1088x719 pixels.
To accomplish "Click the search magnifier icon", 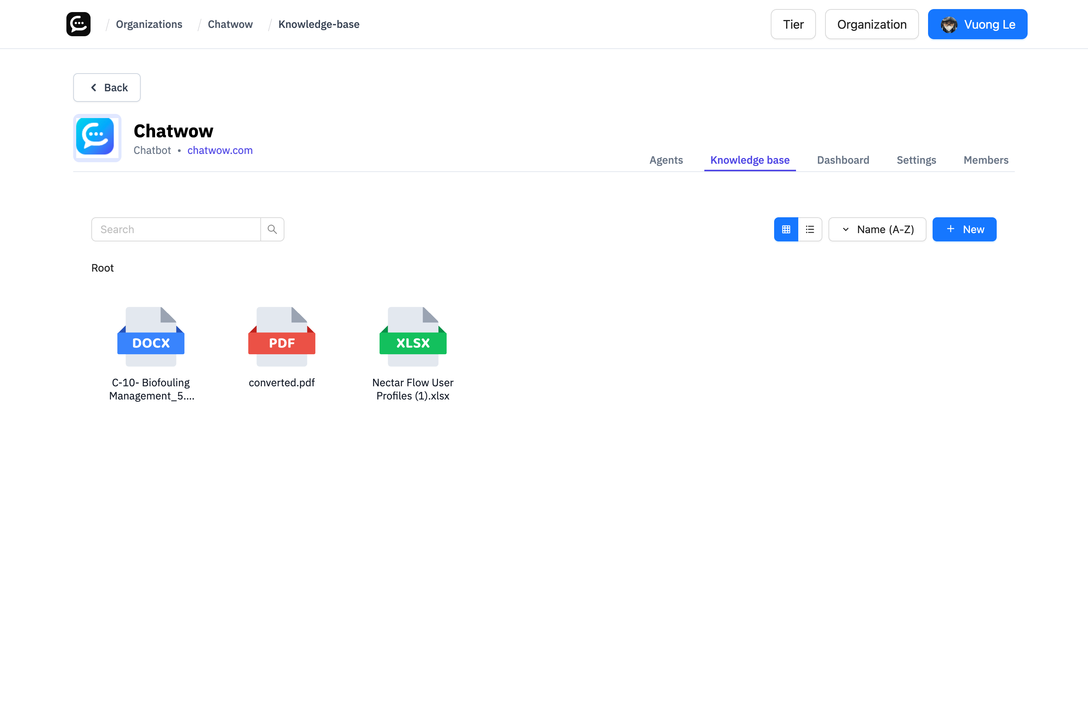I will click(x=272, y=229).
